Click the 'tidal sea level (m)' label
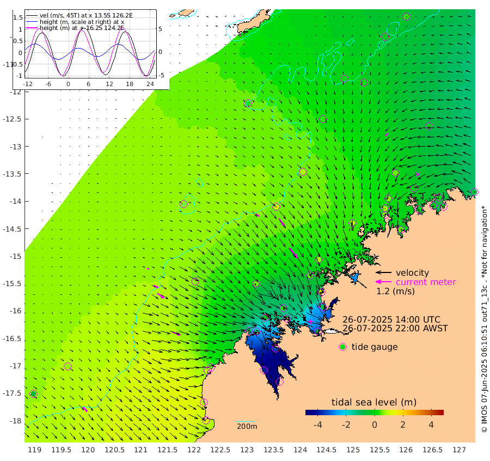This screenshot has height=461, width=490. click(374, 402)
